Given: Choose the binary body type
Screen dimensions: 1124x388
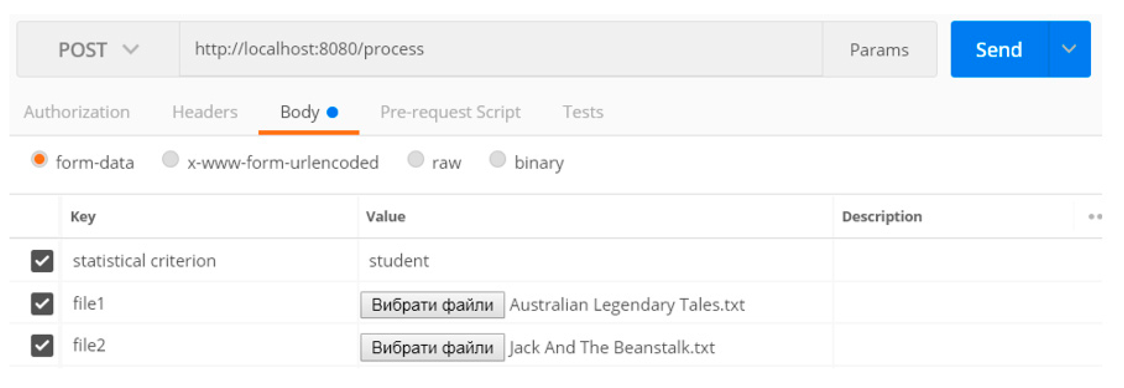Looking at the screenshot, I should [x=497, y=160].
